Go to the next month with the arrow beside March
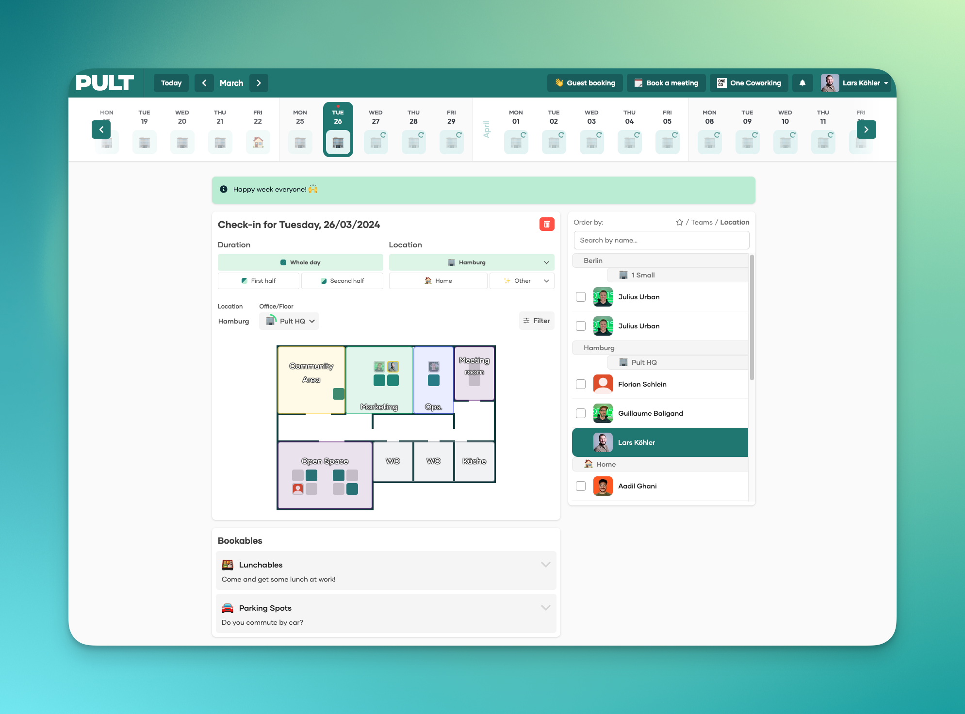965x714 pixels. pyautogui.click(x=259, y=83)
